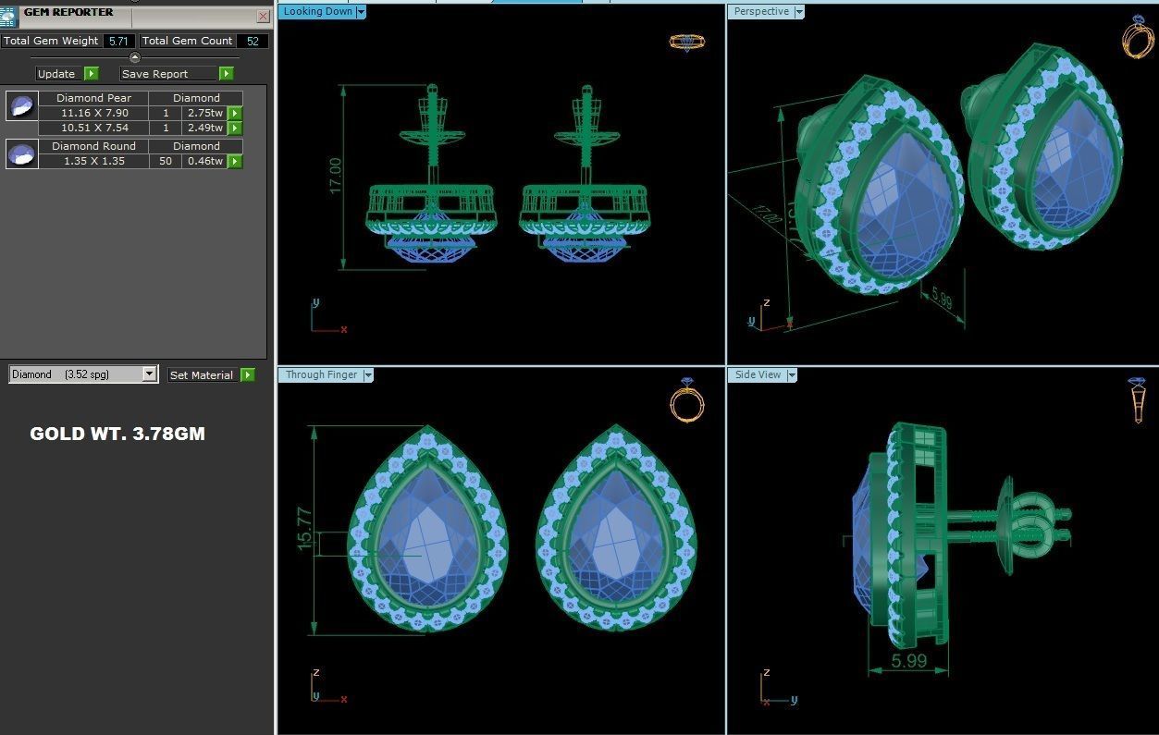Click the ring icon in Looking Down viewport
1159x735 pixels.
tap(687, 42)
